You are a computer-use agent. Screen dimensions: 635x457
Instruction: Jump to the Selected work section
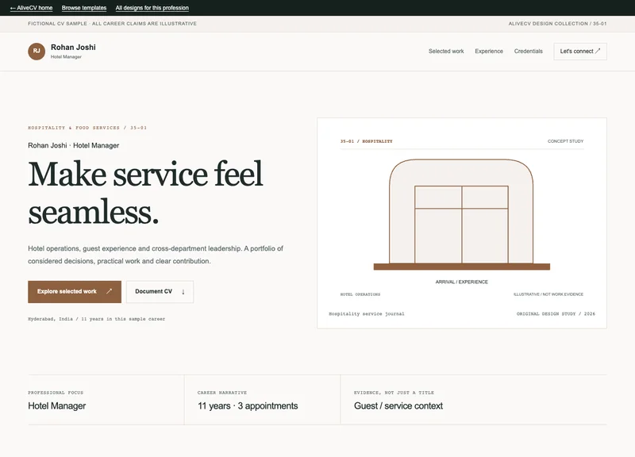point(446,52)
